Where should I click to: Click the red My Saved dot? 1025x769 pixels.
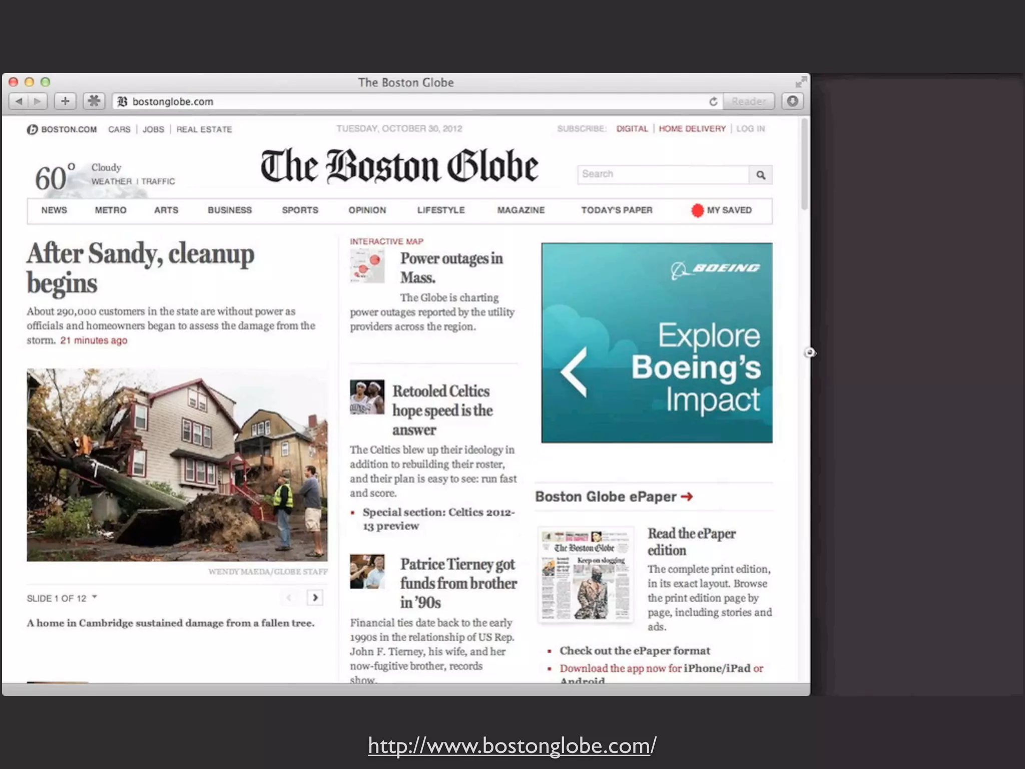coord(697,211)
